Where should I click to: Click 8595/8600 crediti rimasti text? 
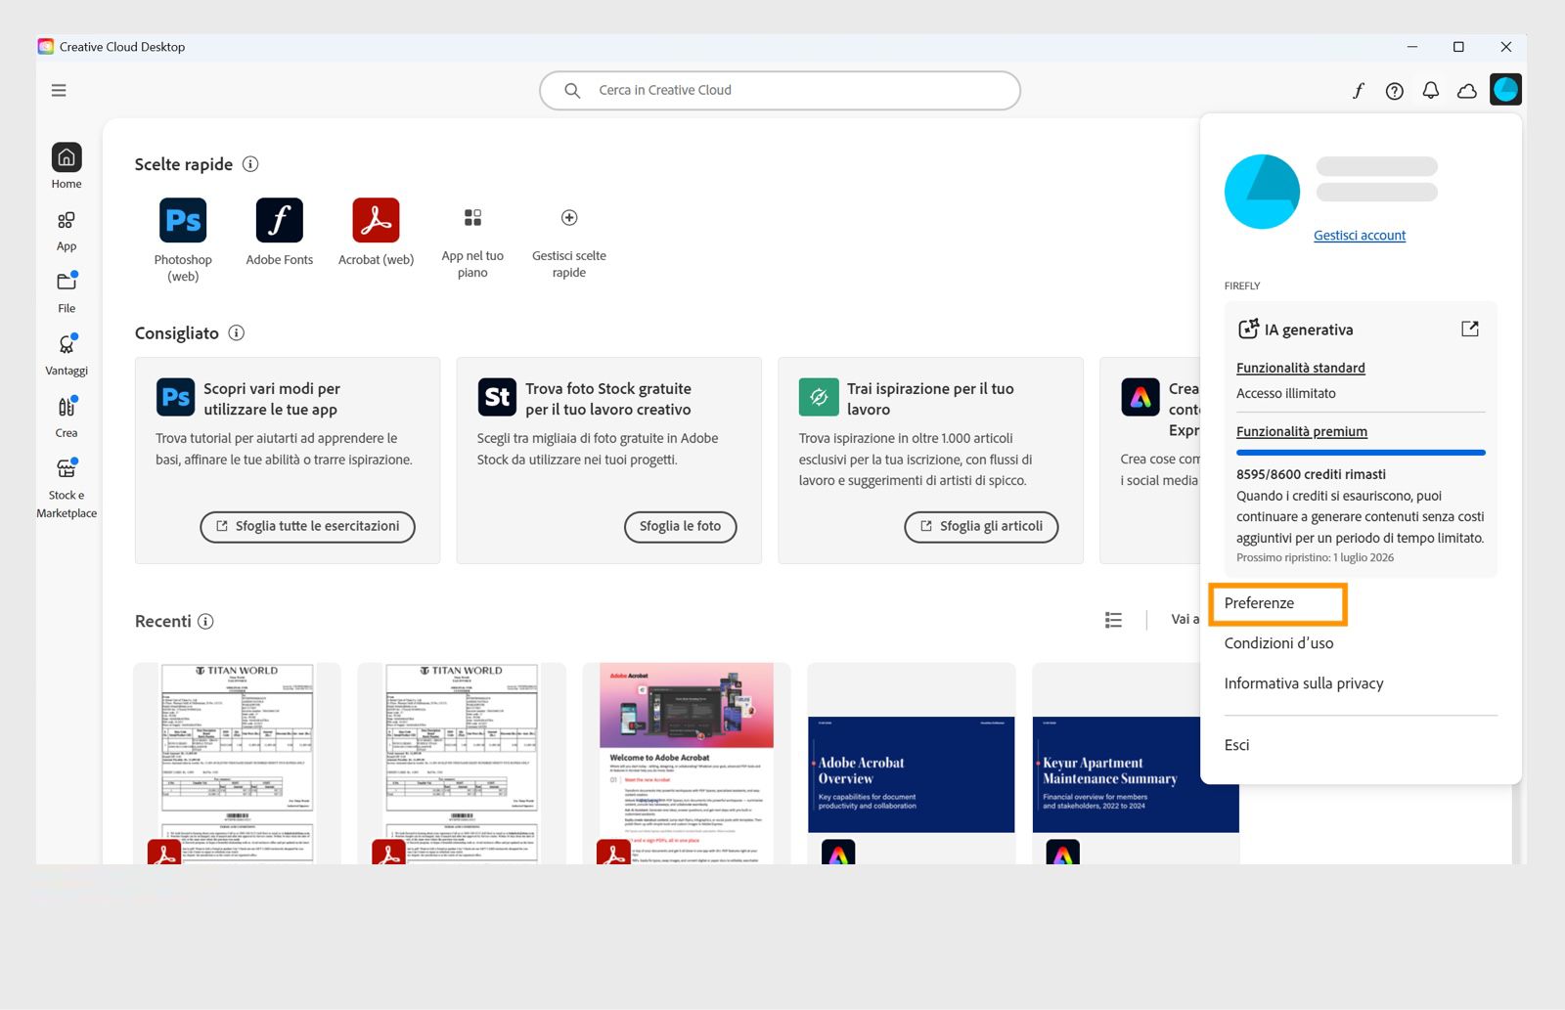click(x=1311, y=474)
